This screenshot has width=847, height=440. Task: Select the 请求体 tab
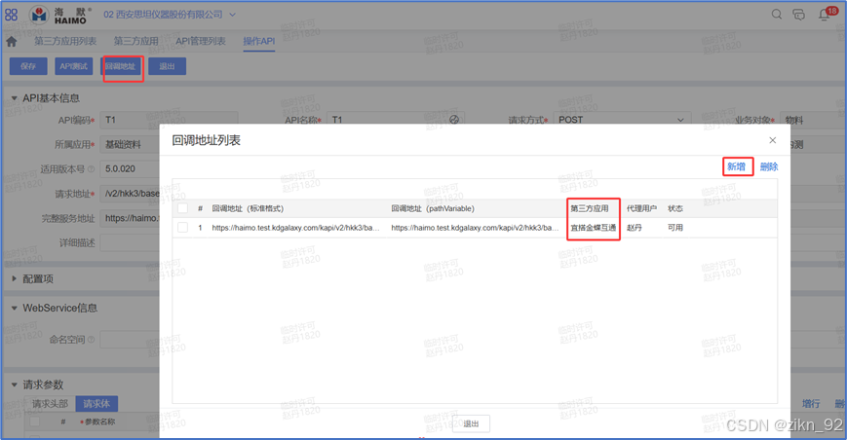(x=96, y=404)
